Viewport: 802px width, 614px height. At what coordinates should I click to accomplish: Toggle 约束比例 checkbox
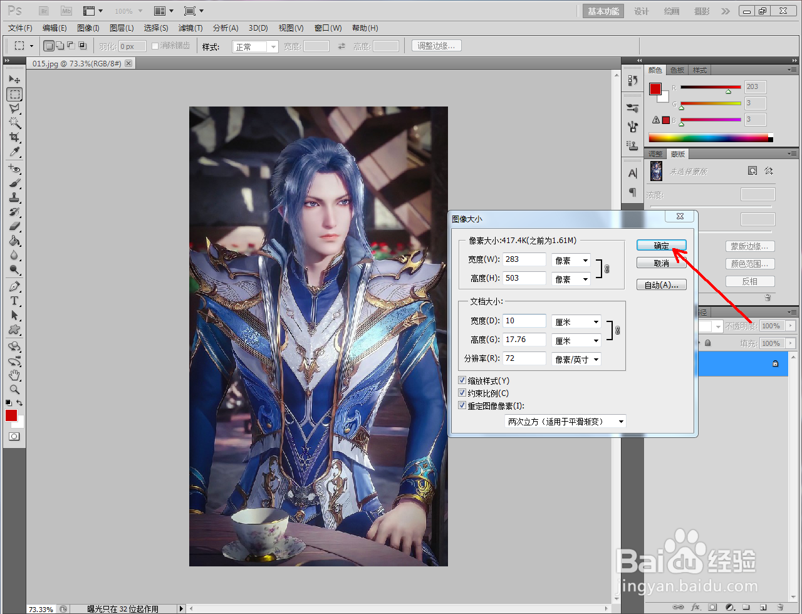pyautogui.click(x=462, y=393)
